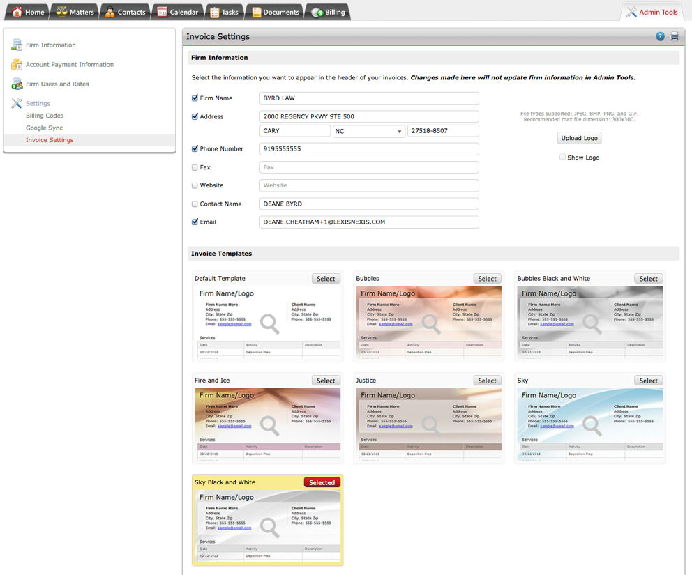Click the empty Website input field
The image size is (692, 575).
point(369,185)
